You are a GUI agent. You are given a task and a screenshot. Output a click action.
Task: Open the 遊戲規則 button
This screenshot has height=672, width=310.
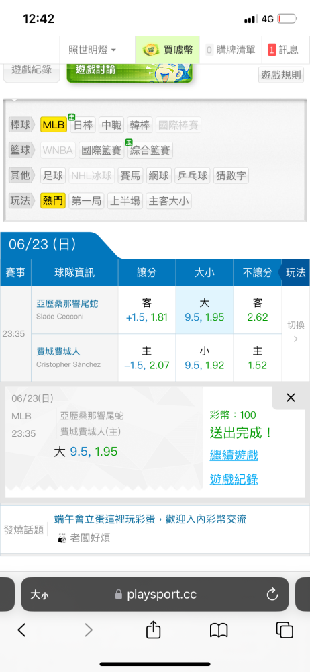point(281,75)
